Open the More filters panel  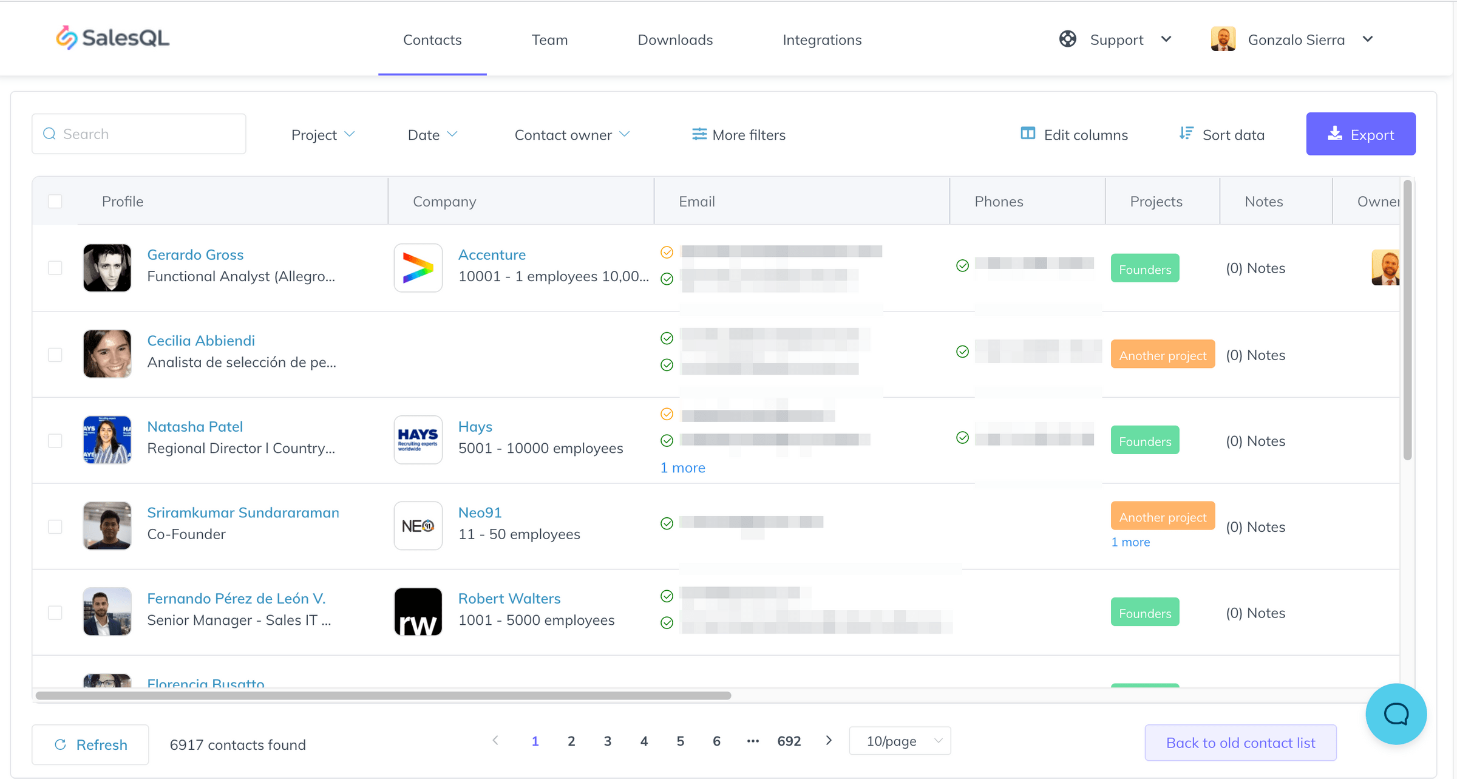tap(738, 135)
